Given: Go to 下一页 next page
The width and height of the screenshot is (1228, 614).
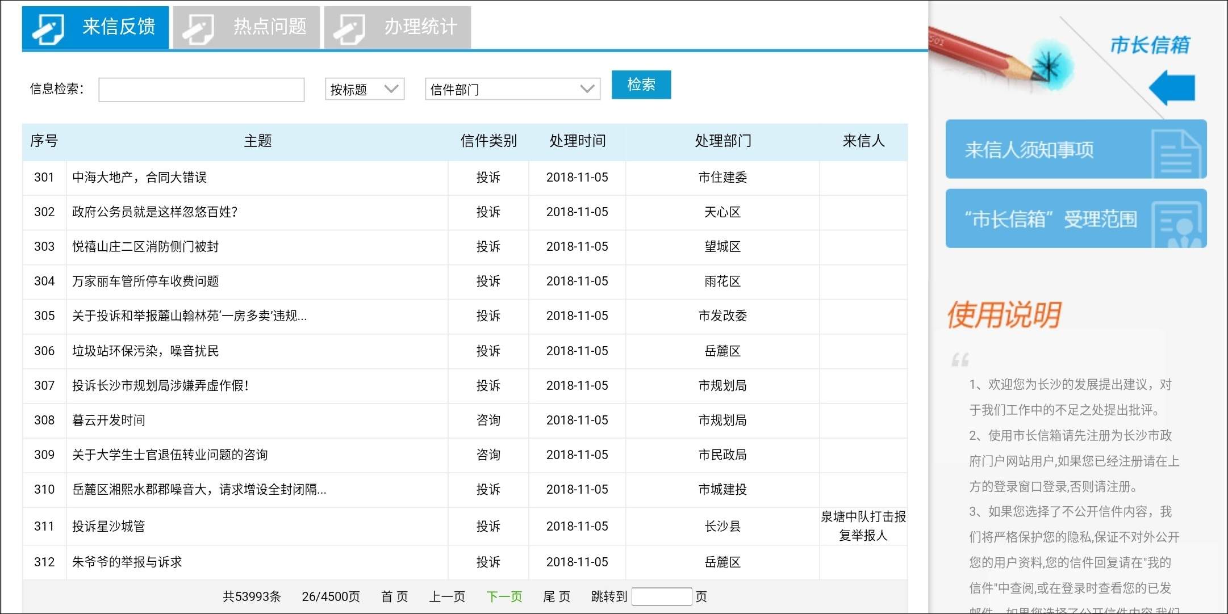Looking at the screenshot, I should pos(504,596).
